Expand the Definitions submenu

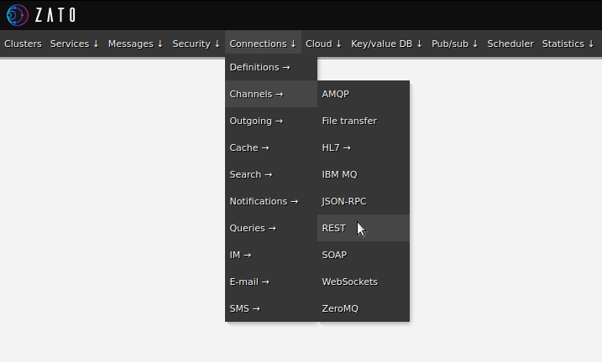259,67
